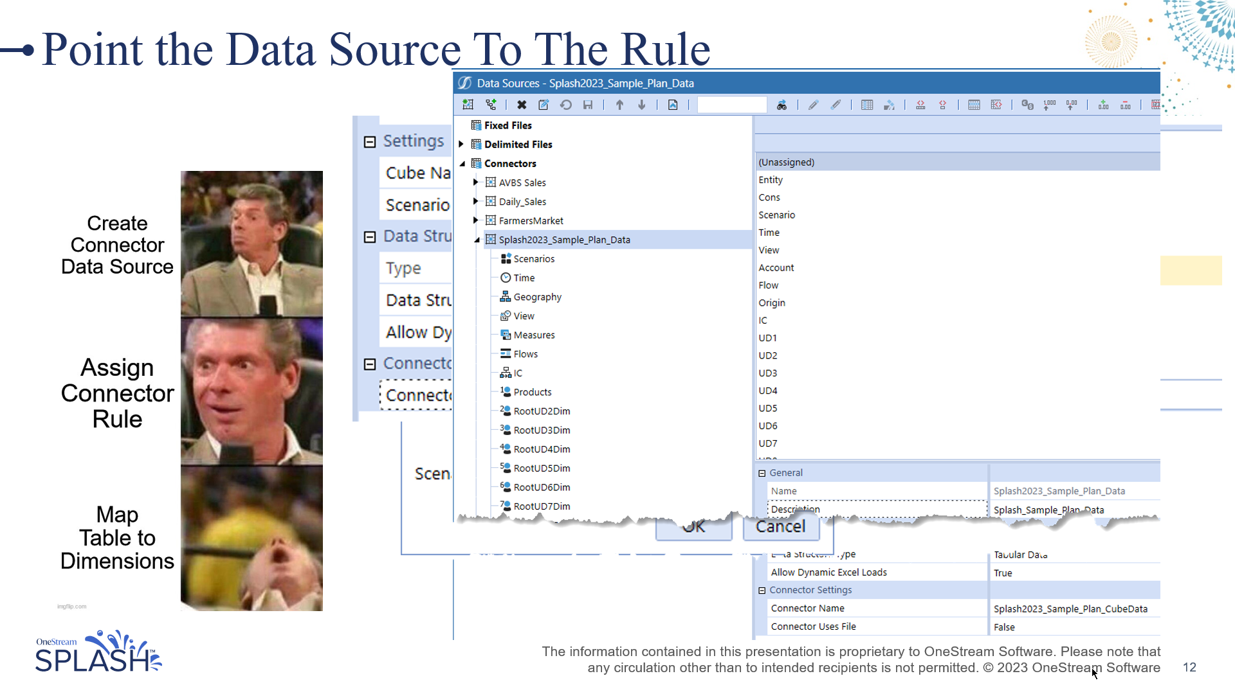
Task: Click in the toolbar search text box
Action: point(732,105)
